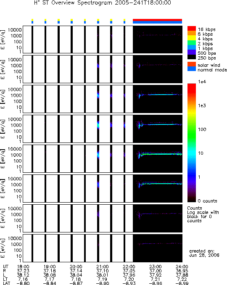Click the '16 kbps' legend label
This screenshot has width=227, height=285.
pos(207,29)
